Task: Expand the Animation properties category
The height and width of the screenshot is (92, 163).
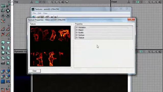Action: 77,27
